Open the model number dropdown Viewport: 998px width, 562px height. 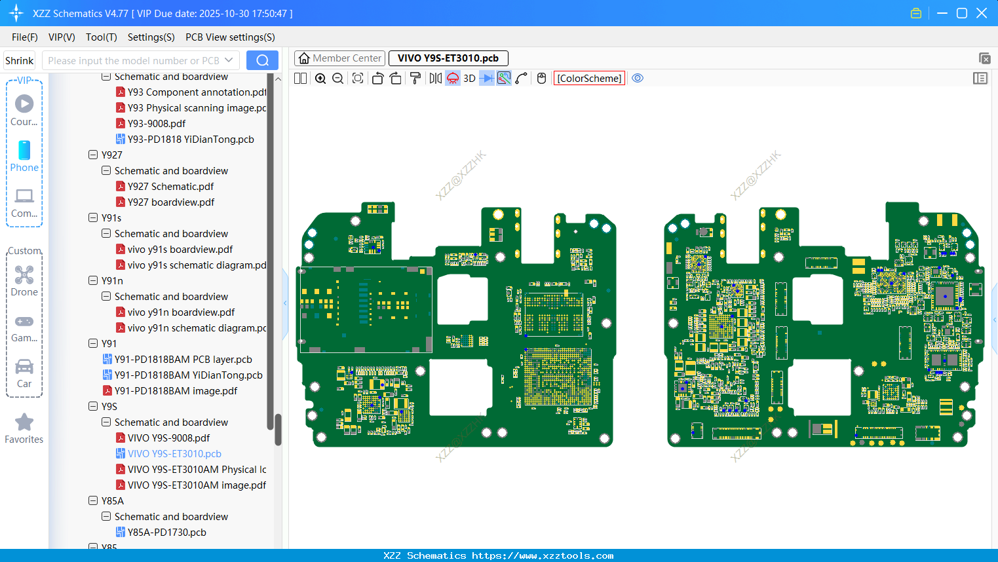229,60
